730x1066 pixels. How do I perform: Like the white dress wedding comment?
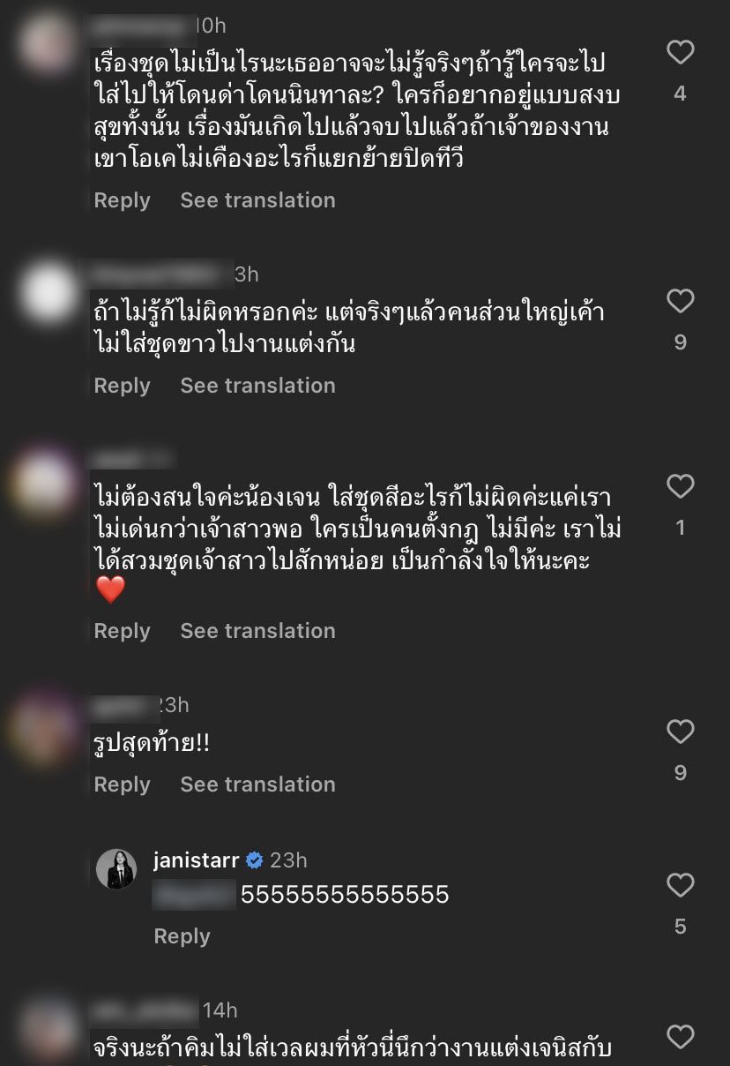[680, 302]
